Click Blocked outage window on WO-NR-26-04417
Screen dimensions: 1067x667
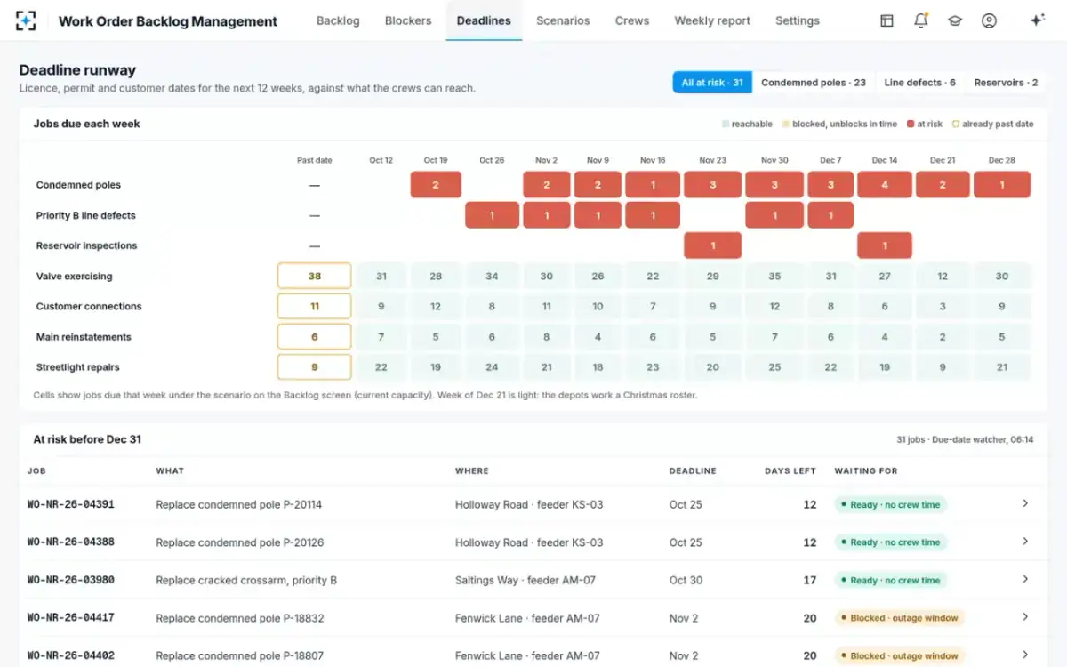point(900,617)
